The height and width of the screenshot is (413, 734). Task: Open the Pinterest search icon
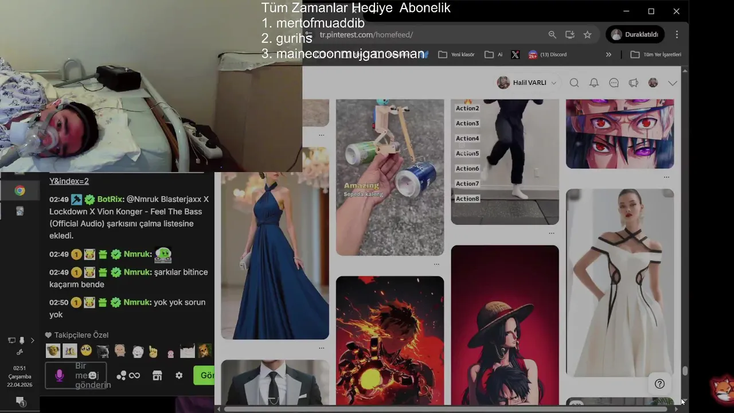(x=574, y=83)
